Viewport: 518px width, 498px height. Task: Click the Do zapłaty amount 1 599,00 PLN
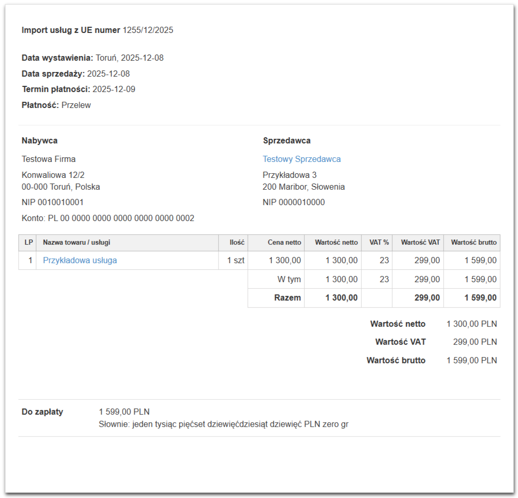tap(124, 412)
